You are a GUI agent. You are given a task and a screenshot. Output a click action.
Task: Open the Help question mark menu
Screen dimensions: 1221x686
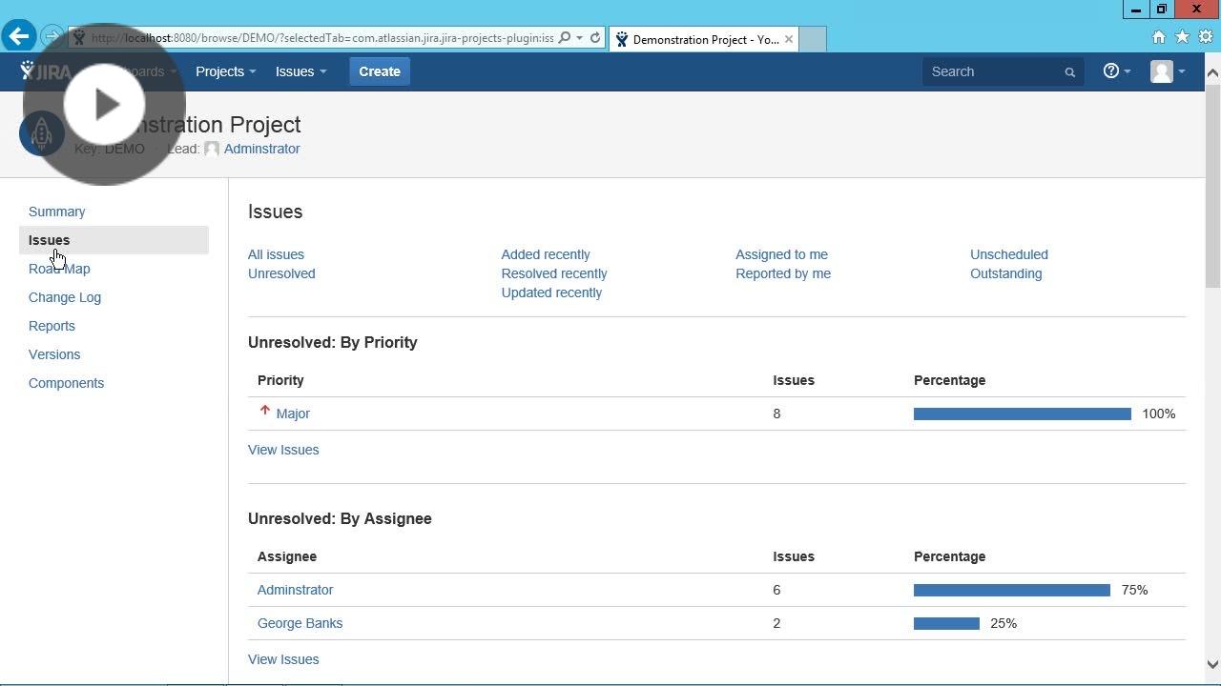(1116, 71)
